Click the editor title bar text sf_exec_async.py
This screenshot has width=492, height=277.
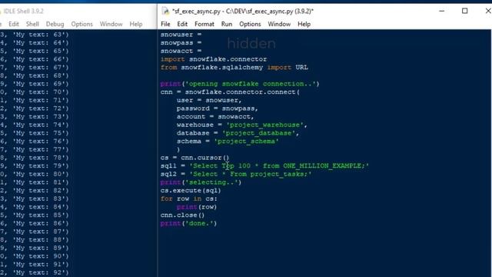pos(243,12)
